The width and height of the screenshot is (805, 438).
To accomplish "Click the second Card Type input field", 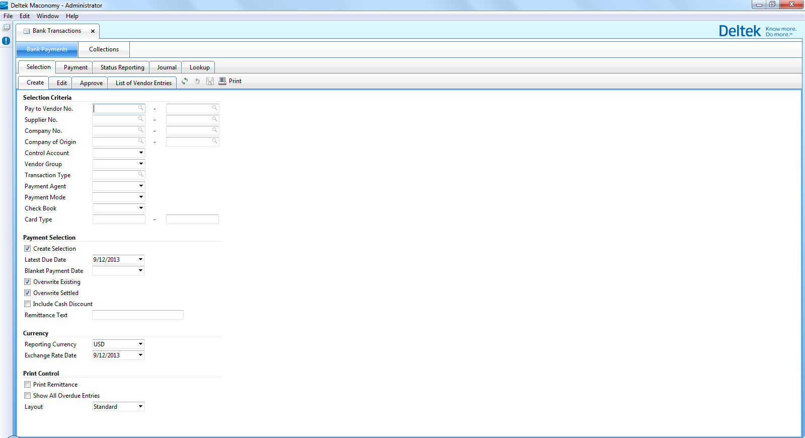I will coord(192,219).
